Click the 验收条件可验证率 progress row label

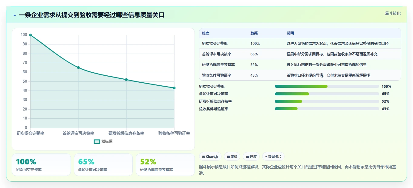pyautogui.click(x=214, y=109)
